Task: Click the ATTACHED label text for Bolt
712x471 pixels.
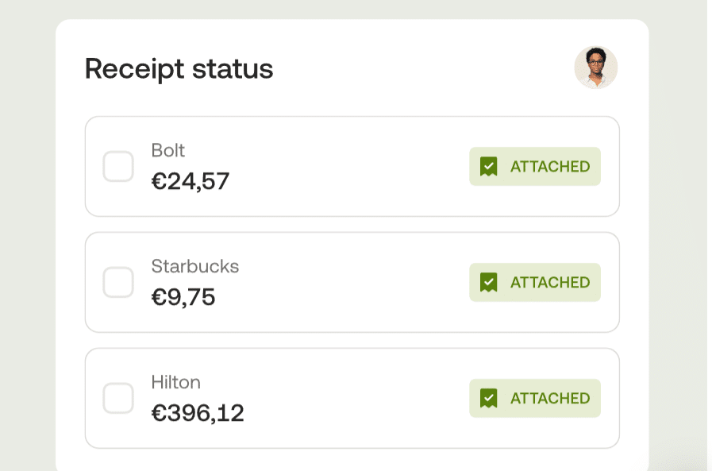Action: [x=550, y=167]
